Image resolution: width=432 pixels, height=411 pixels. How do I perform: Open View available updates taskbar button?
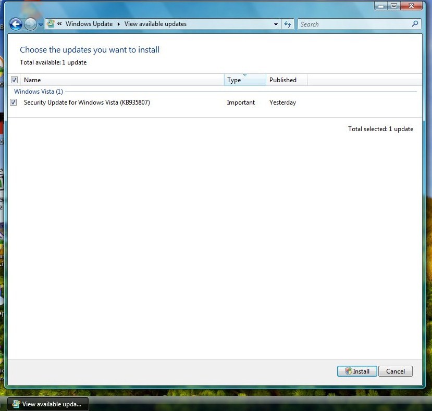[48, 404]
